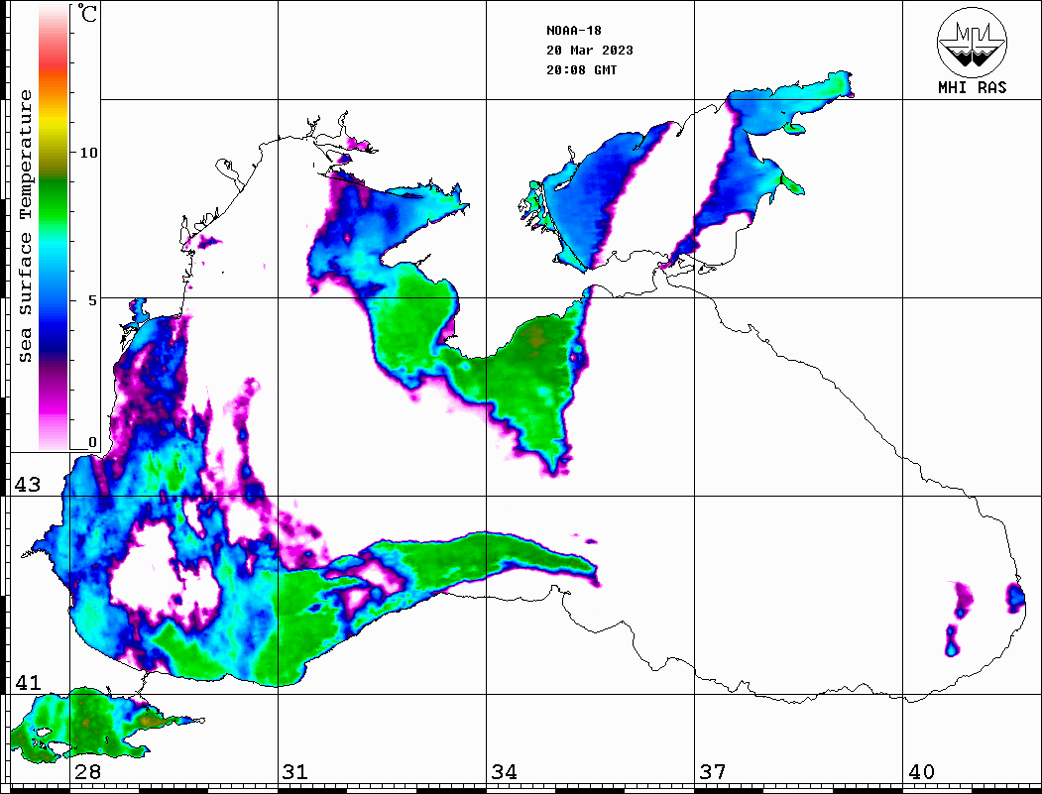
Task: Click the '5' tick on color scale
Action: 92,300
